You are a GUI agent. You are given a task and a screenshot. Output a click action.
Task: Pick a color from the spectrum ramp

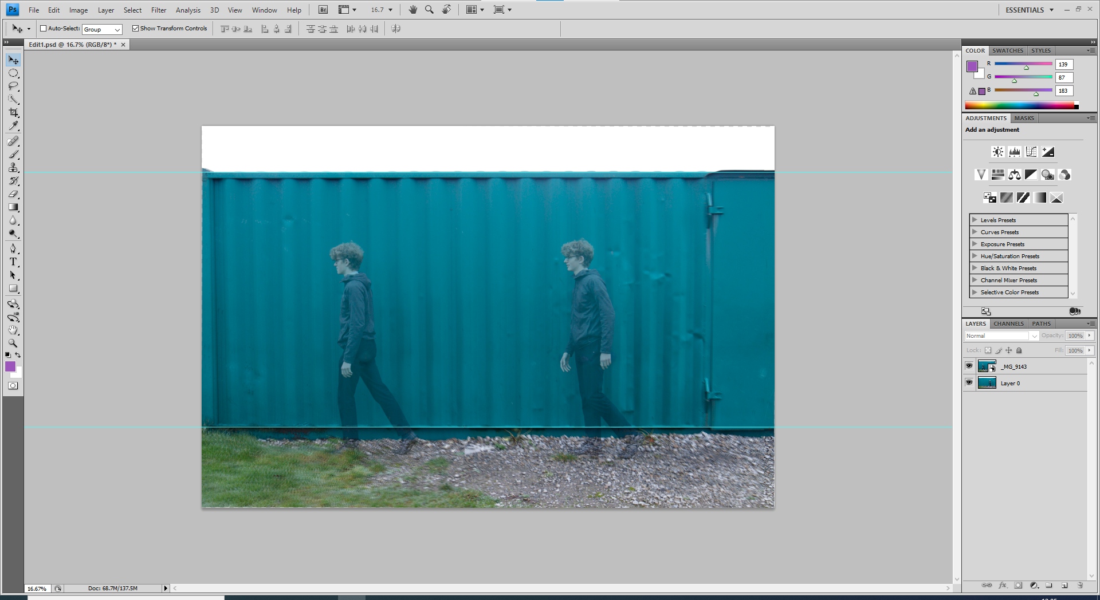tap(1022, 105)
